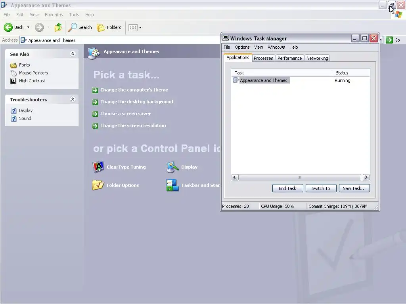Click the Processes: 23 status bar entry
The width and height of the screenshot is (406, 304).
click(236, 206)
